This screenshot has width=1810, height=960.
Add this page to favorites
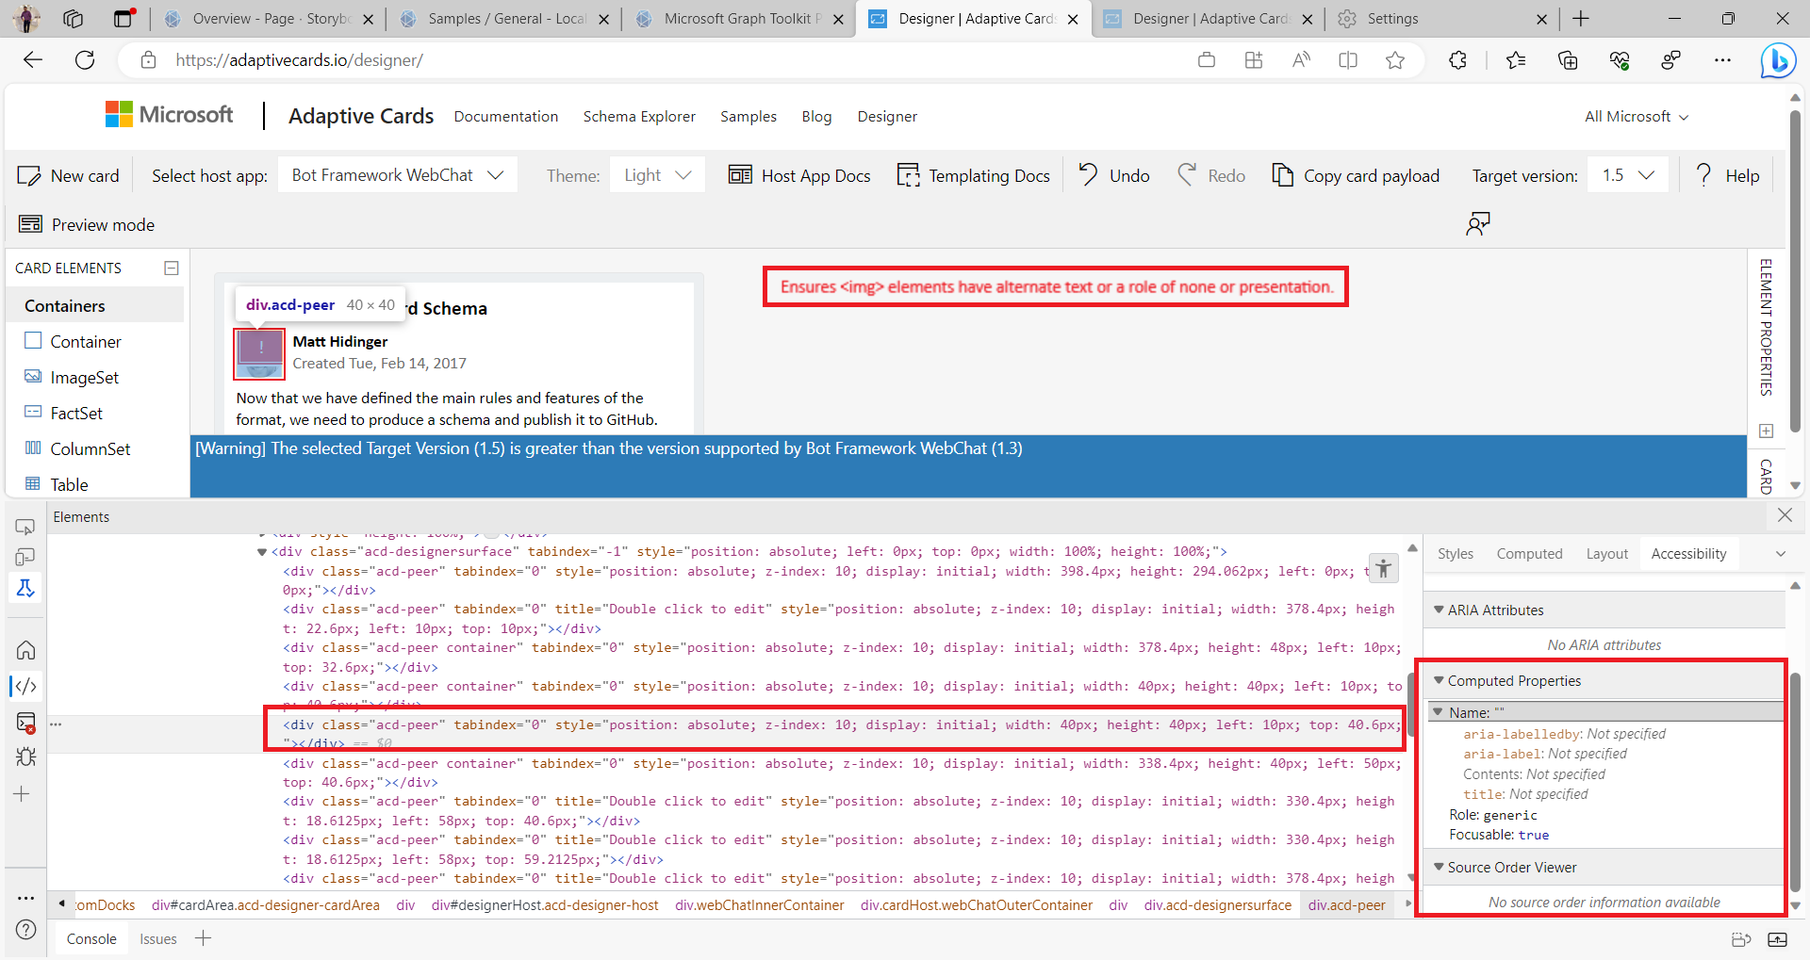[1395, 60]
